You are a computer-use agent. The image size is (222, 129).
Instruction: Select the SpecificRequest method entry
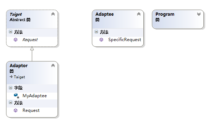[x=125, y=40]
